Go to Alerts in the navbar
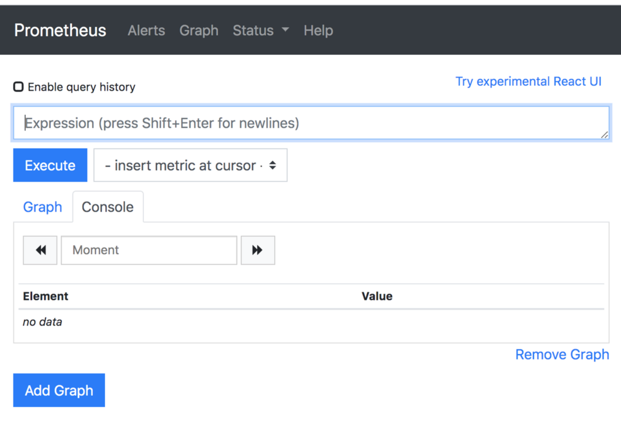The image size is (621, 422). pyautogui.click(x=146, y=31)
